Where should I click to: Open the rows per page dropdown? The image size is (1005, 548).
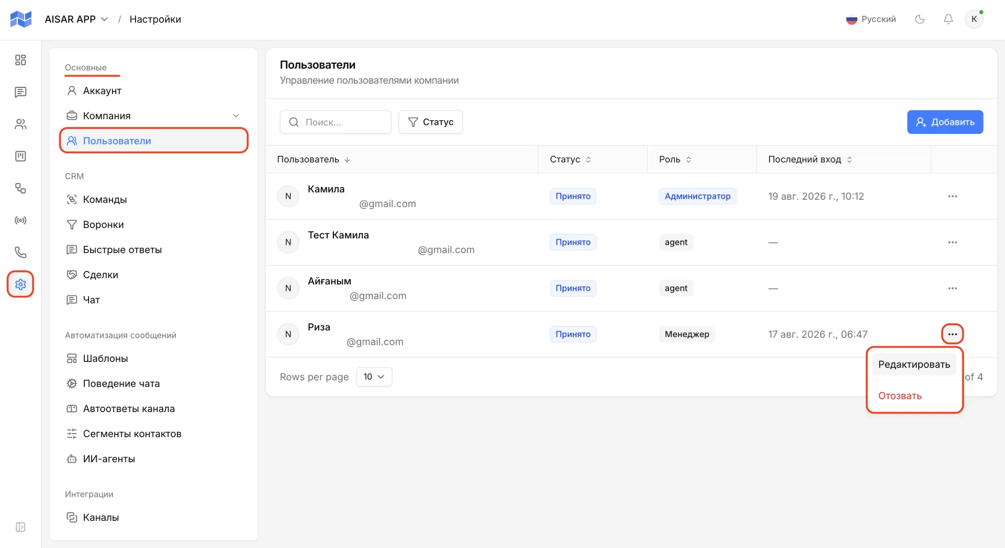(x=374, y=376)
